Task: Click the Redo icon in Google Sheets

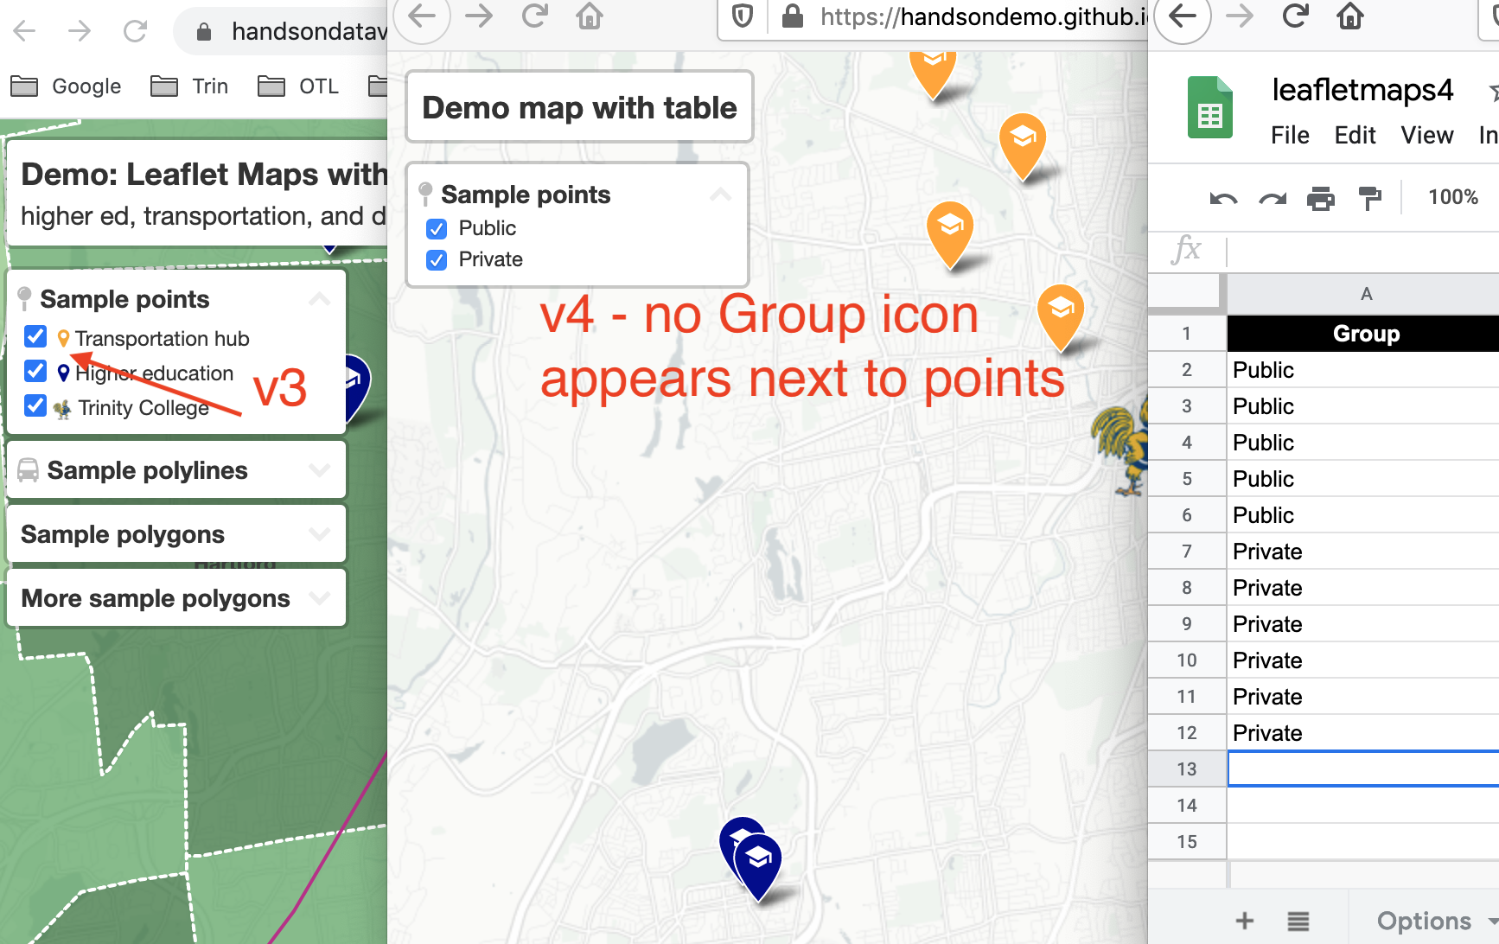Action: coord(1271,197)
